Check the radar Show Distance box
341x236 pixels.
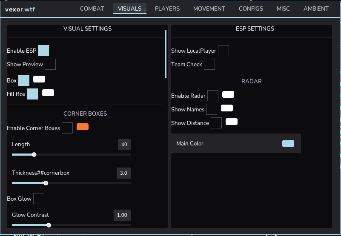(216, 123)
